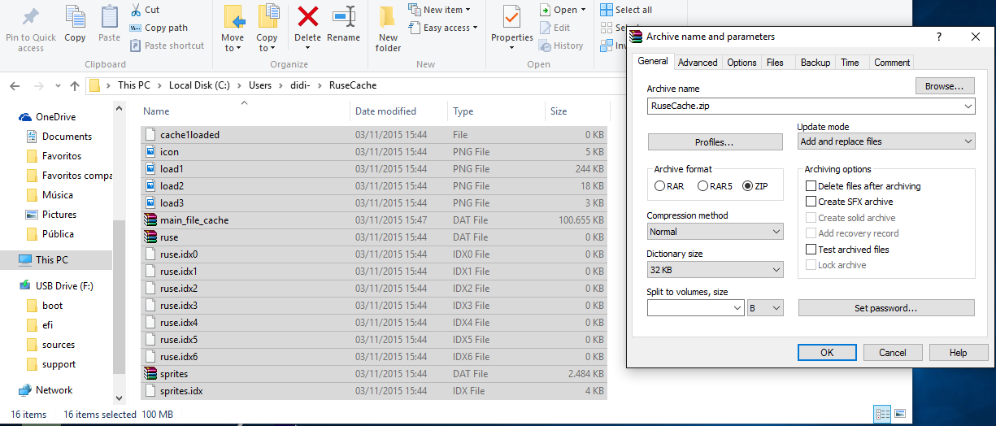Screen dimensions: 996x426
Task: Open the Update mode dropdown
Action: click(886, 141)
